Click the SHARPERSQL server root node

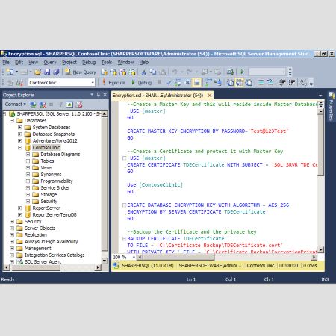pos(59,114)
